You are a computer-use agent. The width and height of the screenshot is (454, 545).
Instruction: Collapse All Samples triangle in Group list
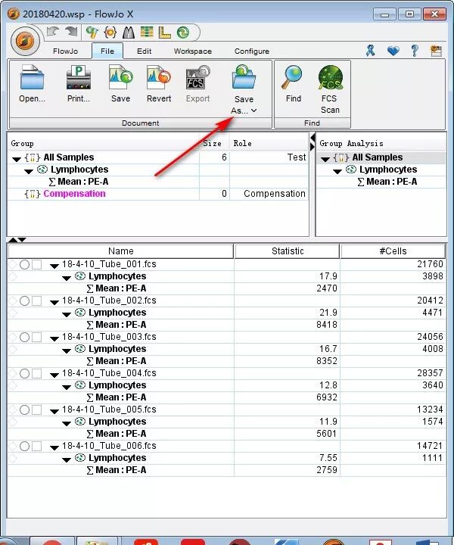pyautogui.click(x=17, y=160)
